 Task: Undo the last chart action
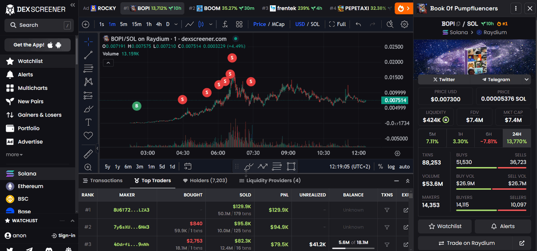[x=358, y=24]
